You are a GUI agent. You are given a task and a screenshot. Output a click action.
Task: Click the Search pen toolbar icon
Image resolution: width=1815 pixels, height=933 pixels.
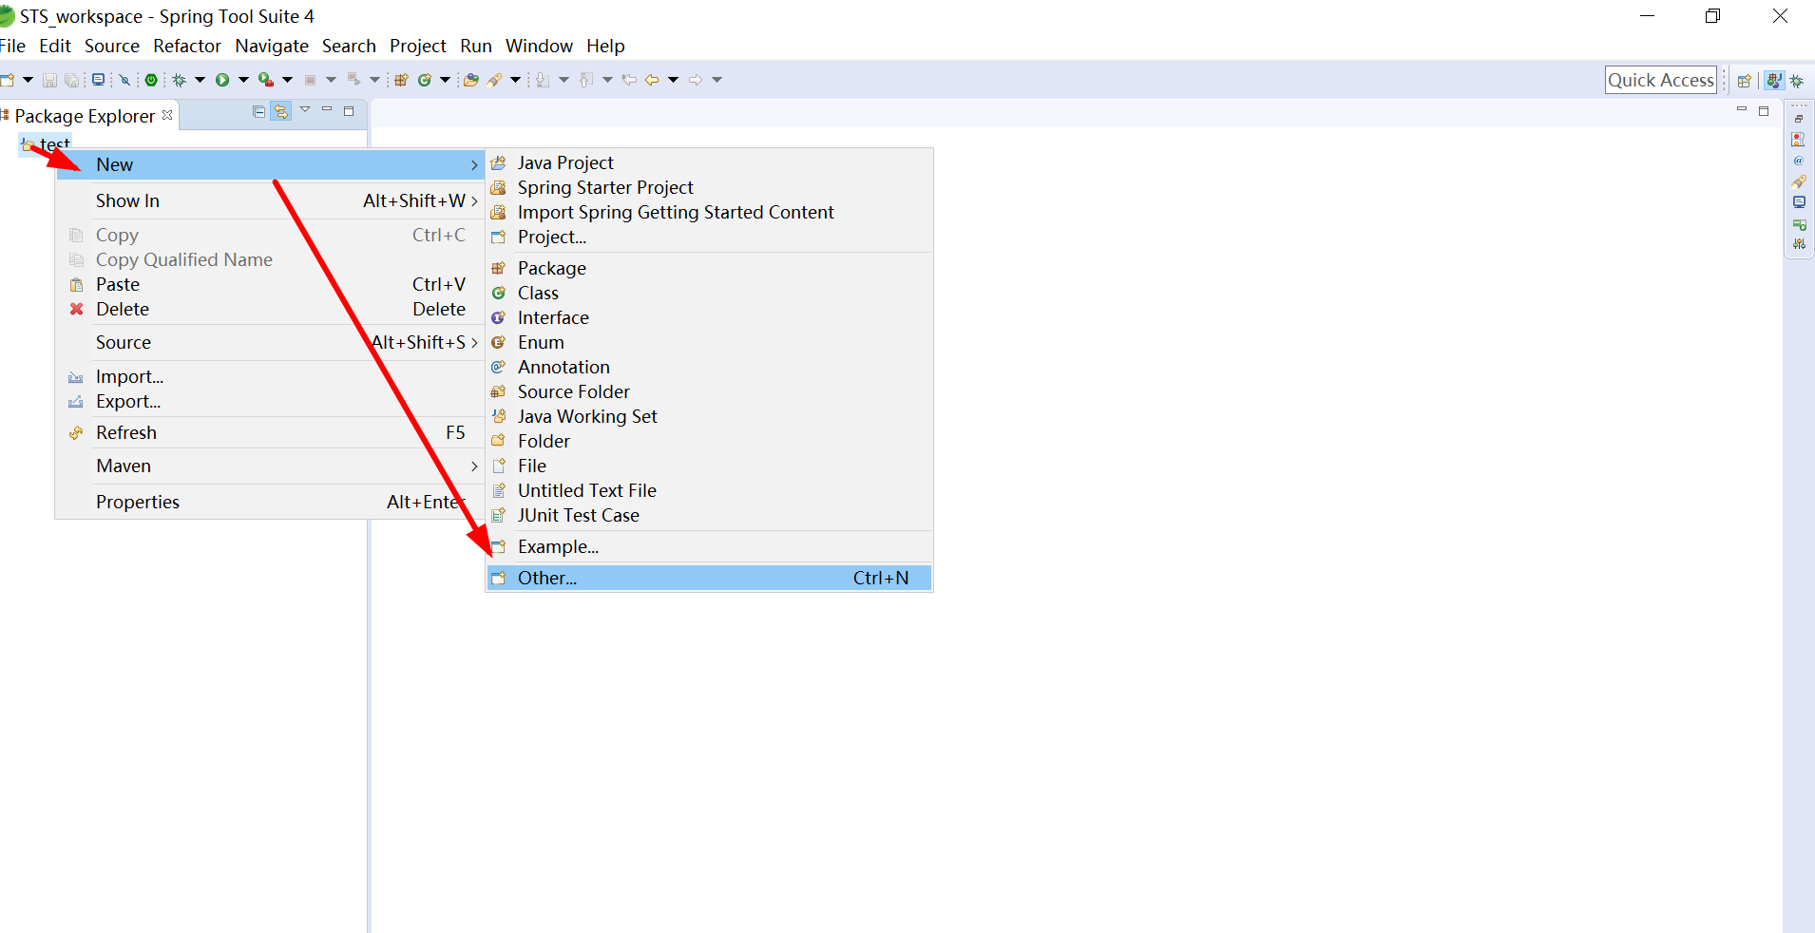(494, 80)
